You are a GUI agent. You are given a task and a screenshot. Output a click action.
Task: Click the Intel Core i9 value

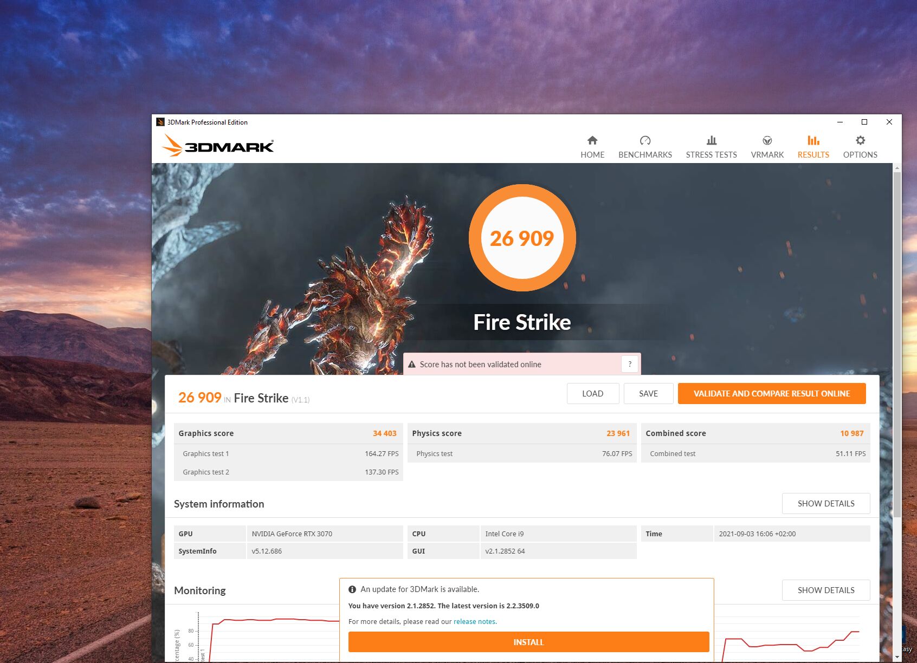pos(505,534)
